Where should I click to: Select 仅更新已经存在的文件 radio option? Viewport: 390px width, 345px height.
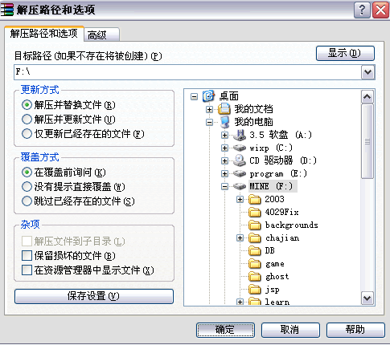pos(27,133)
